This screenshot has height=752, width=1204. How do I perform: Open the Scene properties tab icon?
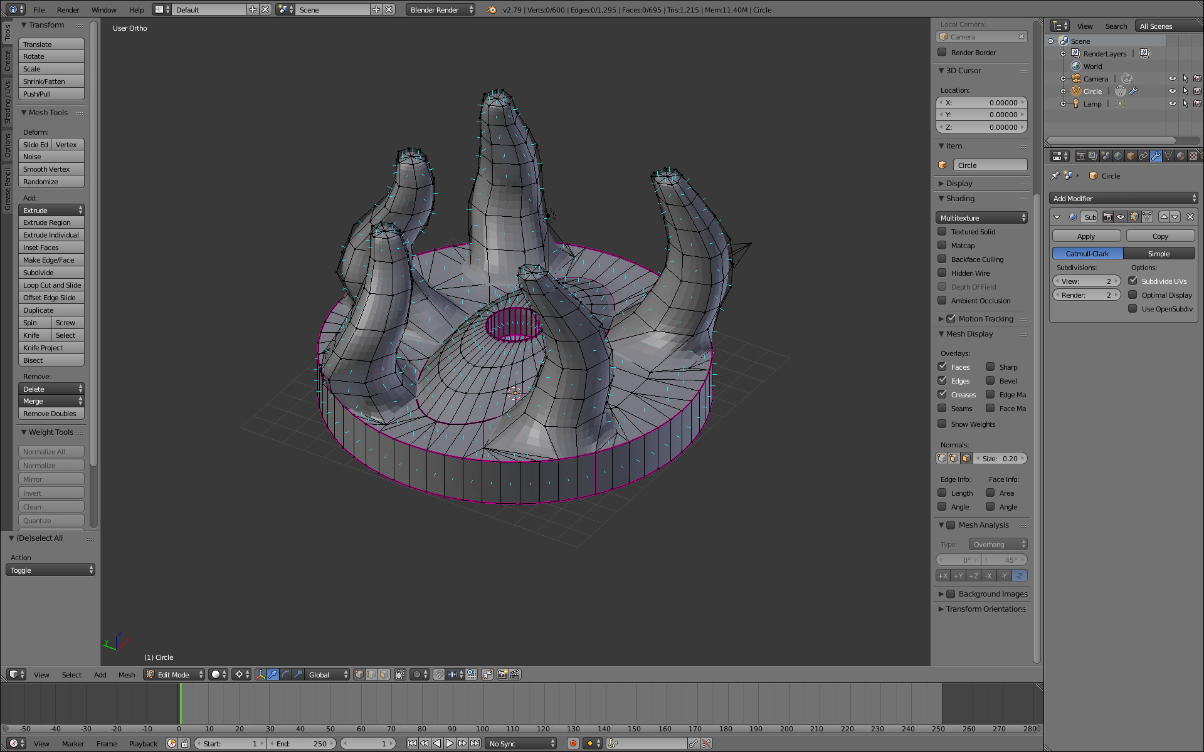click(x=1106, y=156)
